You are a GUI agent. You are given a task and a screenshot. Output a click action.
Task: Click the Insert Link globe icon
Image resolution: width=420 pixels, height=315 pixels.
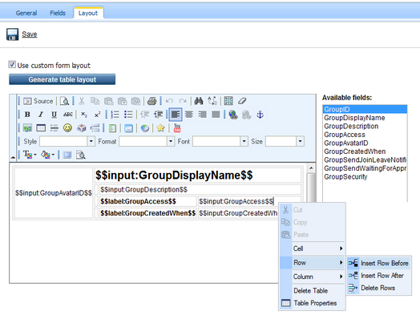pos(233,115)
